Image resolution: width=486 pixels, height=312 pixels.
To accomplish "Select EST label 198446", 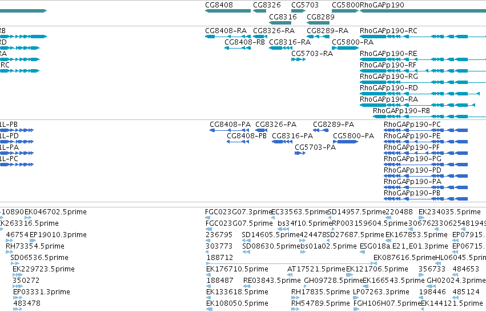I will point(432,293).
